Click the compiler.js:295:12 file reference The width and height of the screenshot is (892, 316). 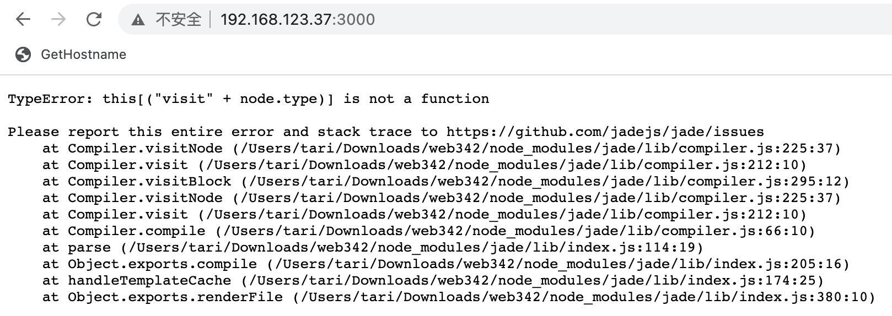coord(768,182)
